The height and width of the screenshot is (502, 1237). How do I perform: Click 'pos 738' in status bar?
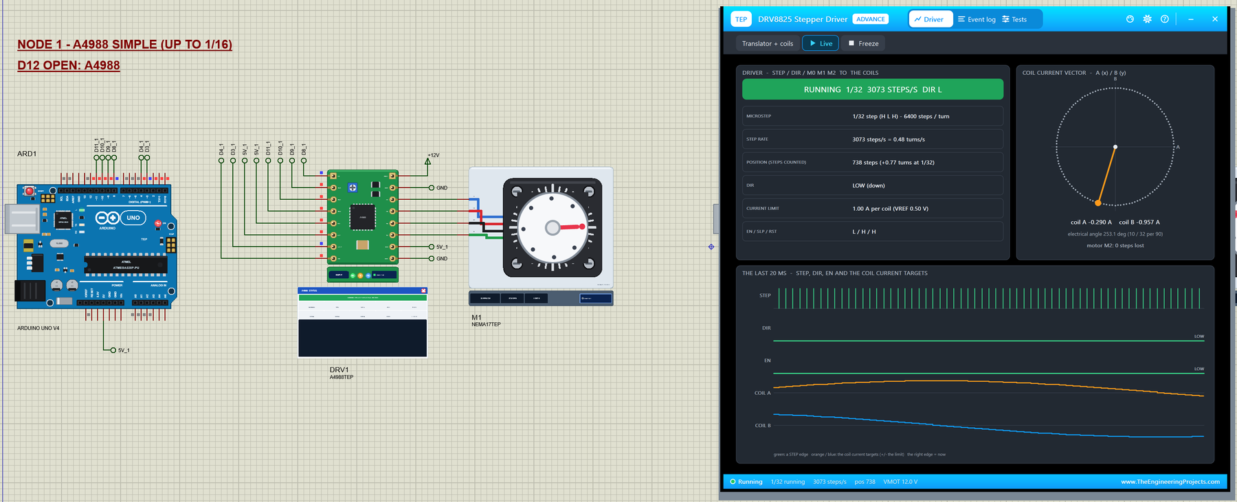click(x=865, y=481)
